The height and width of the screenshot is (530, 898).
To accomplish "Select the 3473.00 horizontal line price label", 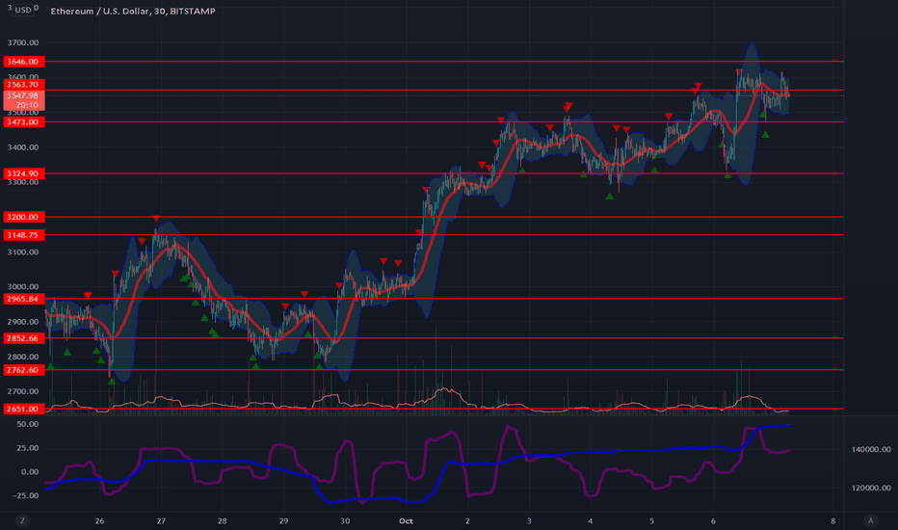I will pyautogui.click(x=23, y=122).
